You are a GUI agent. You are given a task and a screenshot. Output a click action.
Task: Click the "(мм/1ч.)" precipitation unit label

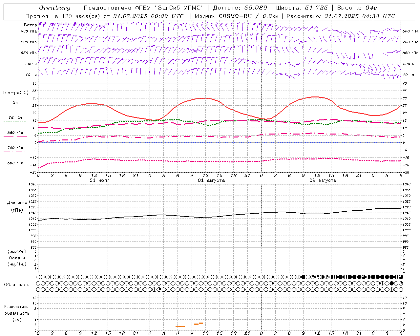coord(17,264)
